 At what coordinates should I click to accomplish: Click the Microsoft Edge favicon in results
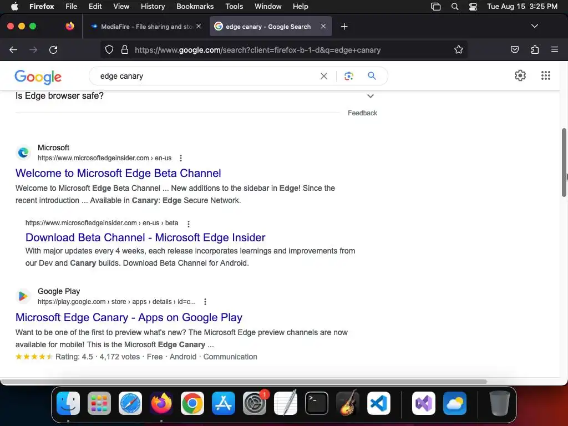(x=23, y=153)
